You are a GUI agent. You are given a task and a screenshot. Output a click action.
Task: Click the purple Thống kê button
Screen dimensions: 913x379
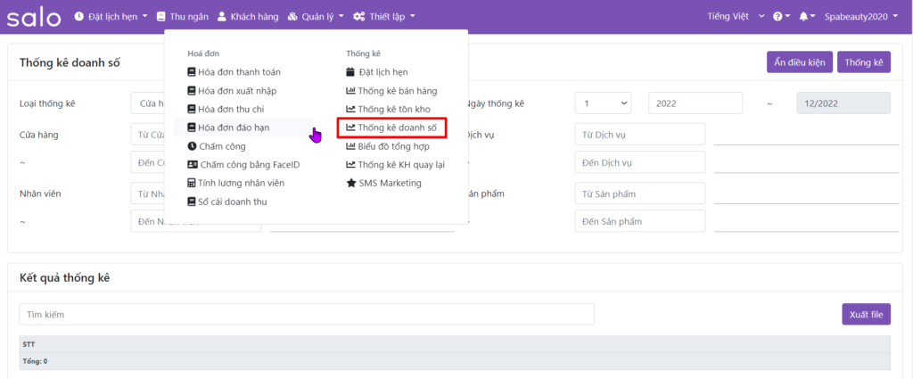click(x=864, y=62)
